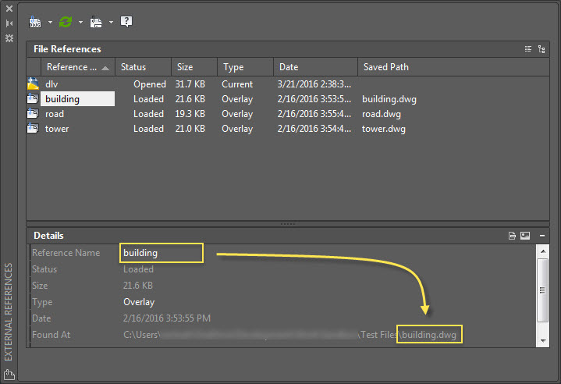Click the Details scrollbar down arrow
This screenshot has width=561, height=384.
click(x=543, y=340)
